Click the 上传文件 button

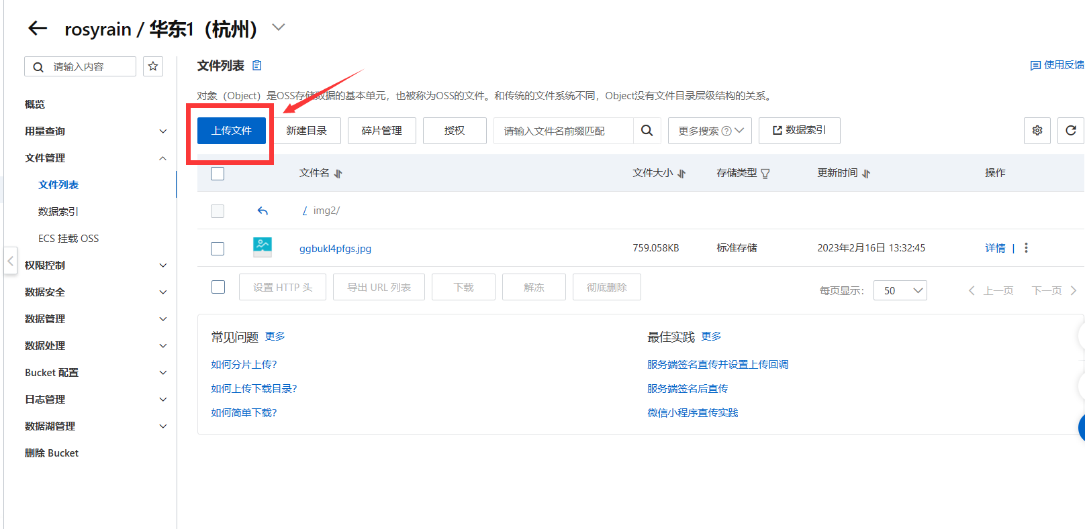point(232,131)
